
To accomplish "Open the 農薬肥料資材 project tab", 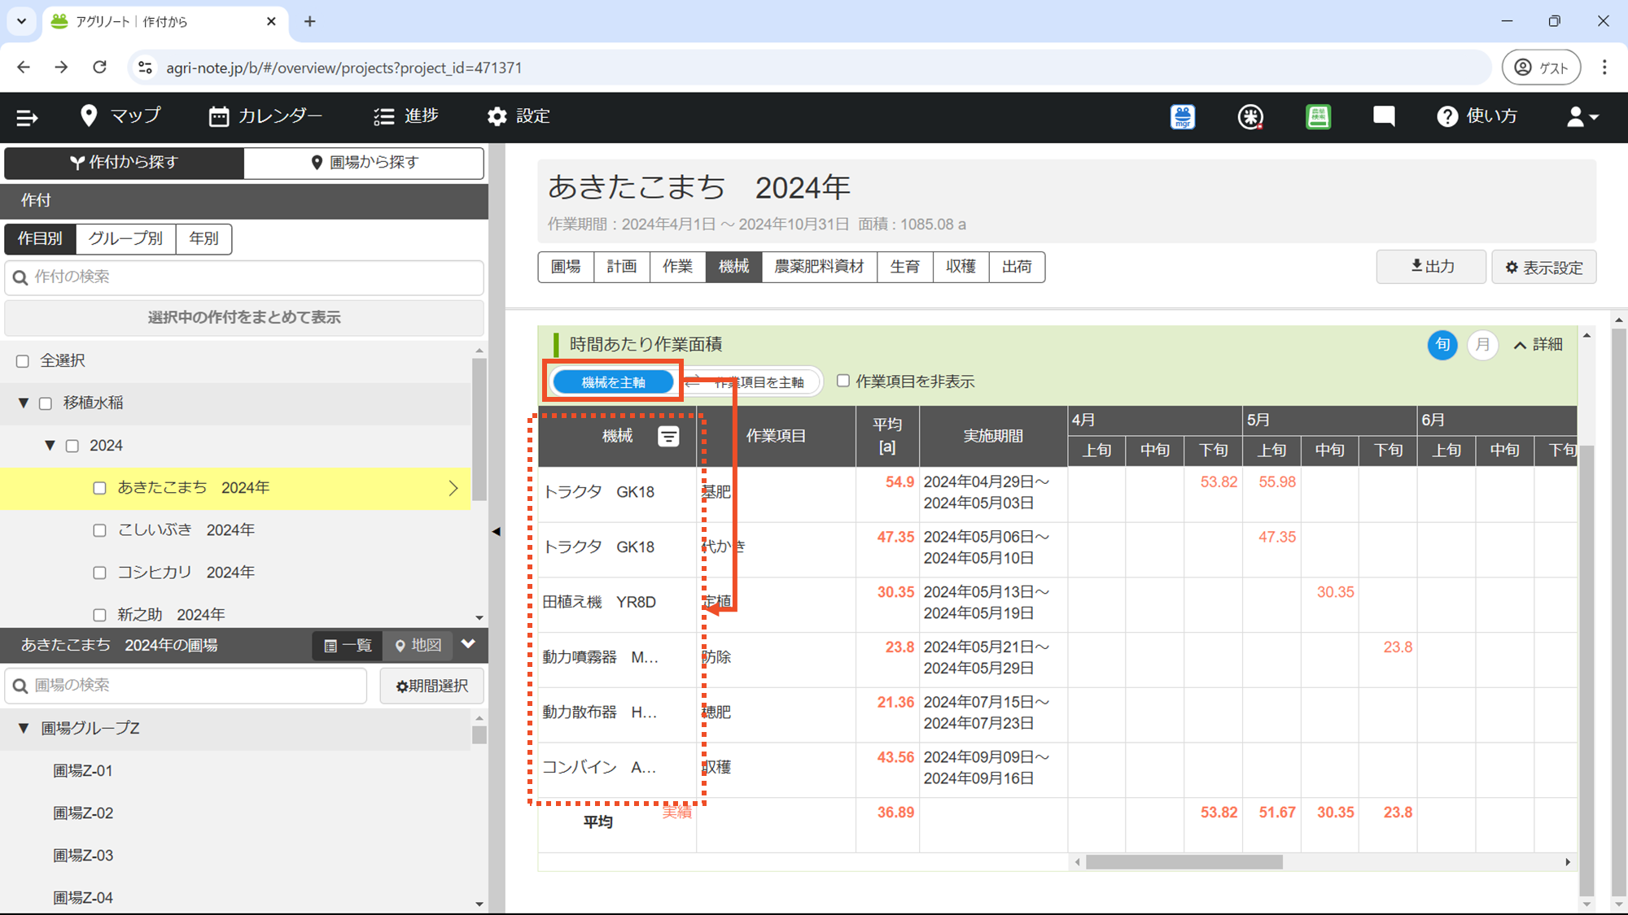I will (x=819, y=267).
